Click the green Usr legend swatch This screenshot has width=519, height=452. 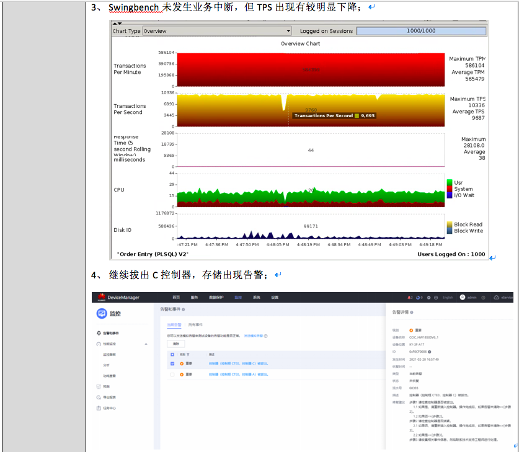coord(450,182)
